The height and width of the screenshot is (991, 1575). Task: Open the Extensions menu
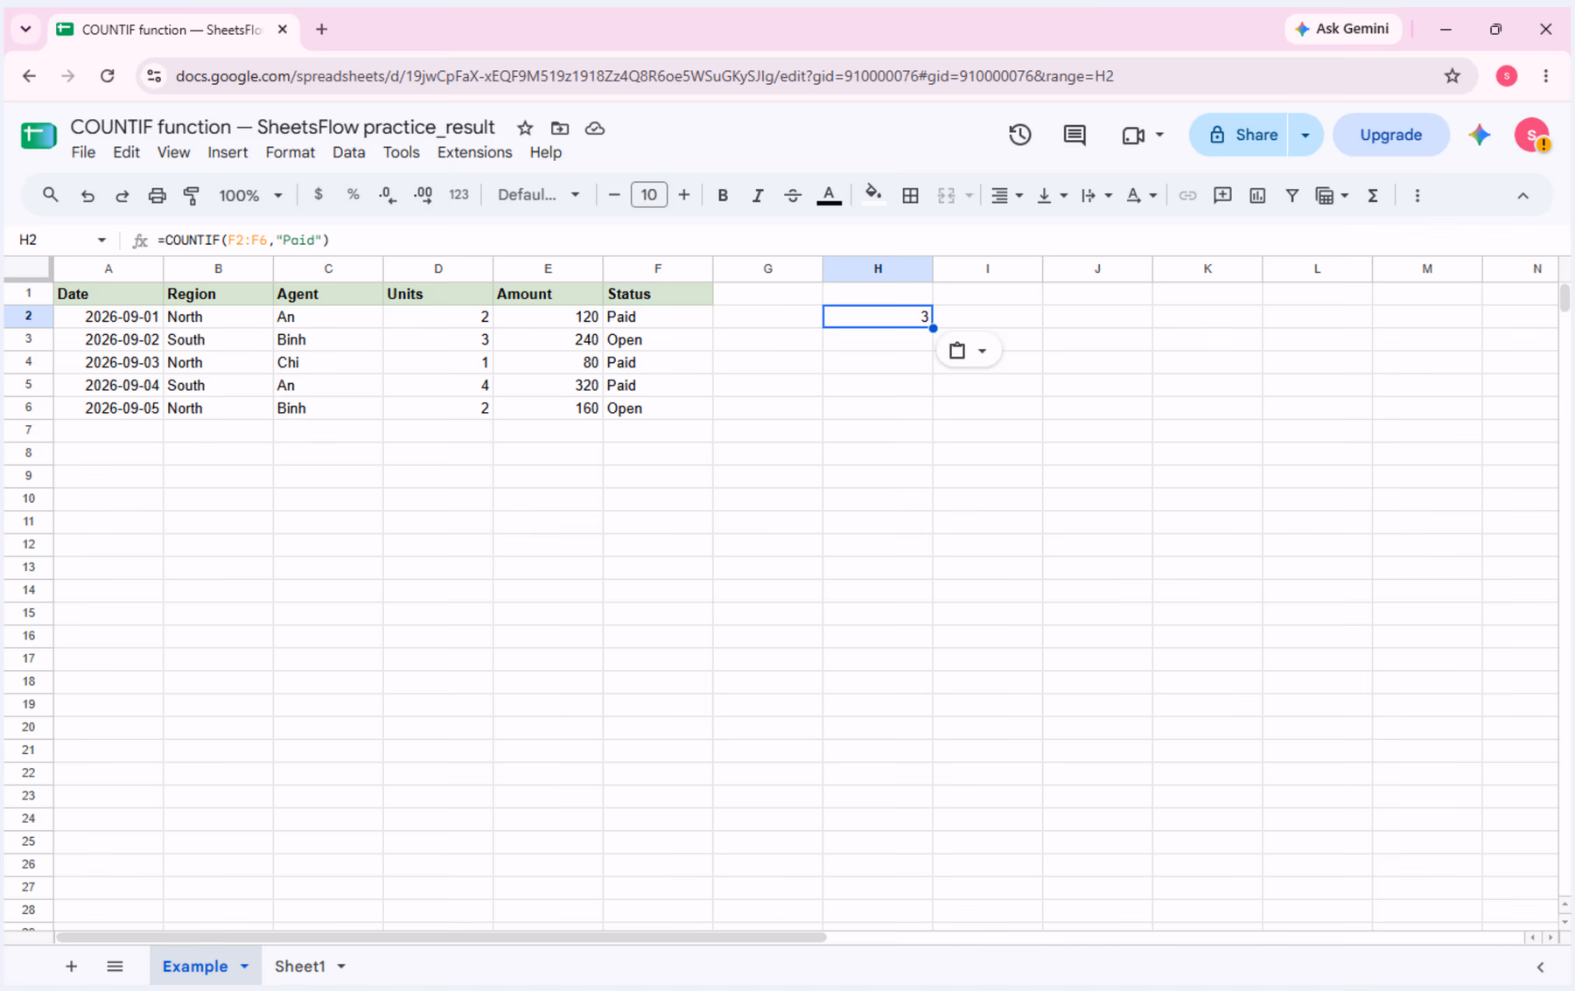[x=474, y=152]
